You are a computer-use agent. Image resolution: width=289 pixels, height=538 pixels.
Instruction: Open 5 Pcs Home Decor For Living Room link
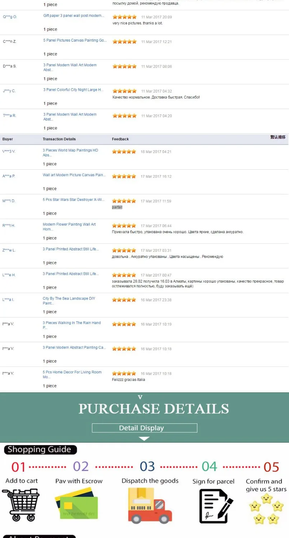coord(72,374)
